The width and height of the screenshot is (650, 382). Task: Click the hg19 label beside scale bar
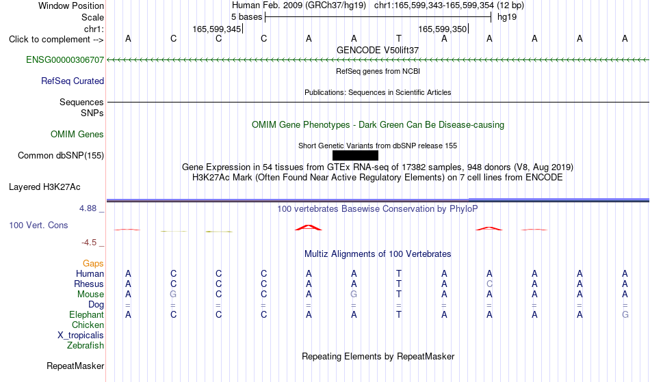[x=507, y=17]
